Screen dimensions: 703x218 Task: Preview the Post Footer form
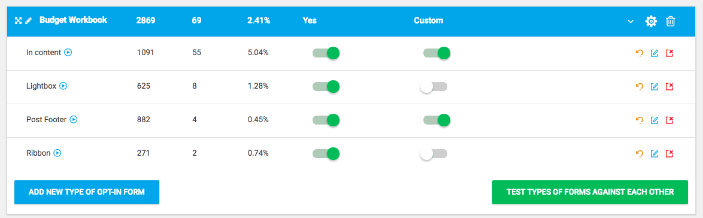click(x=74, y=120)
